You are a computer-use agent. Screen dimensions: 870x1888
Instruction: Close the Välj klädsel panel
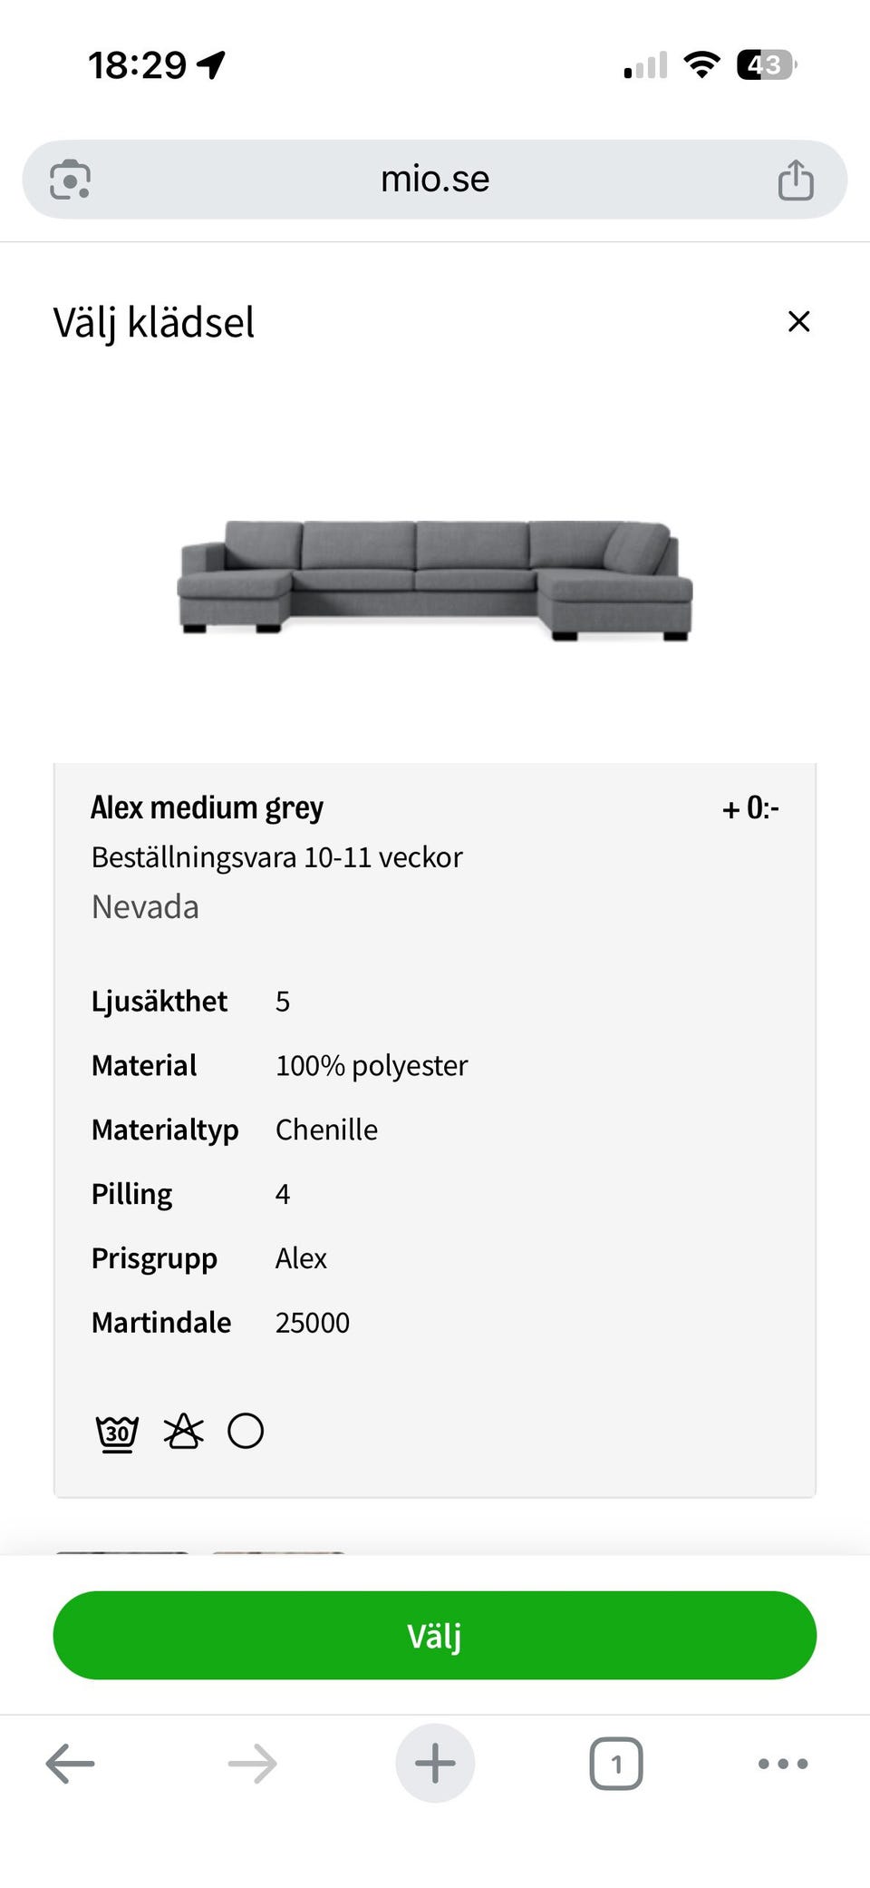[798, 321]
